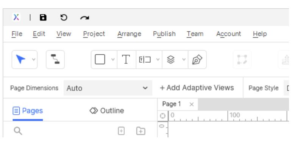Open the shape tool dropdown arrow
The width and height of the screenshot is (292, 143).
pyautogui.click(x=113, y=60)
